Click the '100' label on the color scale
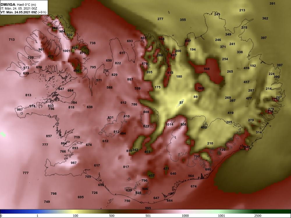Screen dimensions: 291x218 click(x=75, y=216)
